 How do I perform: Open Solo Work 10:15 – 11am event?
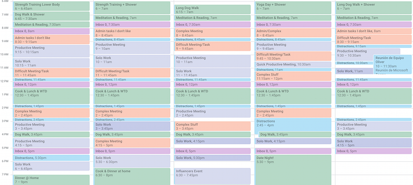point(51,63)
